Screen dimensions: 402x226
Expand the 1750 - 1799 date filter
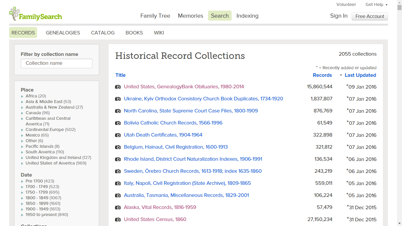(22, 192)
